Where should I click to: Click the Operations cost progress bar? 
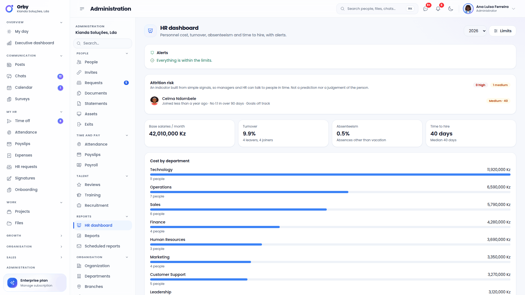tap(330, 192)
